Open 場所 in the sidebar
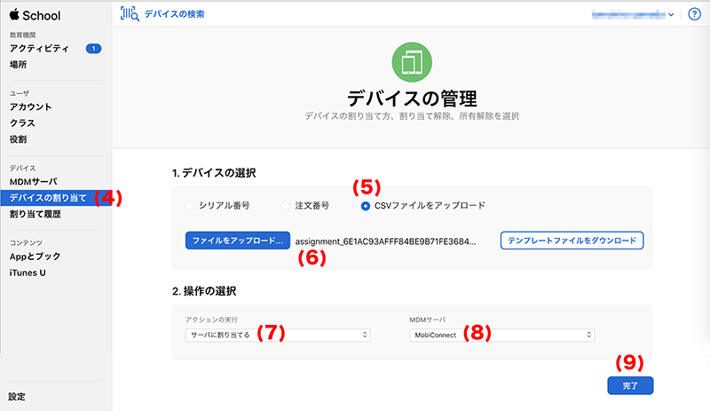The image size is (710, 411). click(x=18, y=64)
